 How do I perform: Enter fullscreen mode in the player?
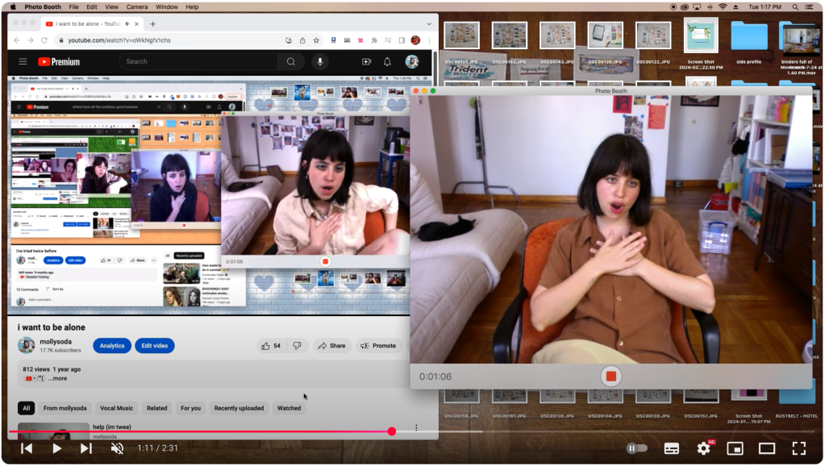798,448
